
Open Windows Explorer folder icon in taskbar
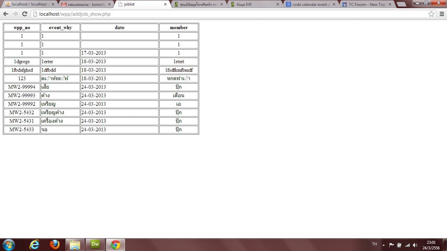point(75,245)
